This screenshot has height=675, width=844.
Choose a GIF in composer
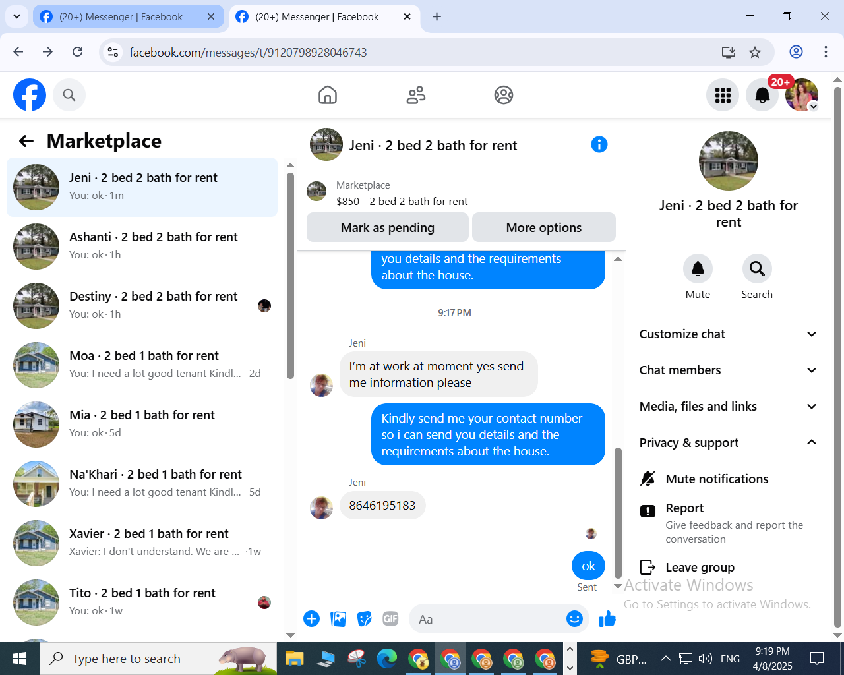(390, 618)
